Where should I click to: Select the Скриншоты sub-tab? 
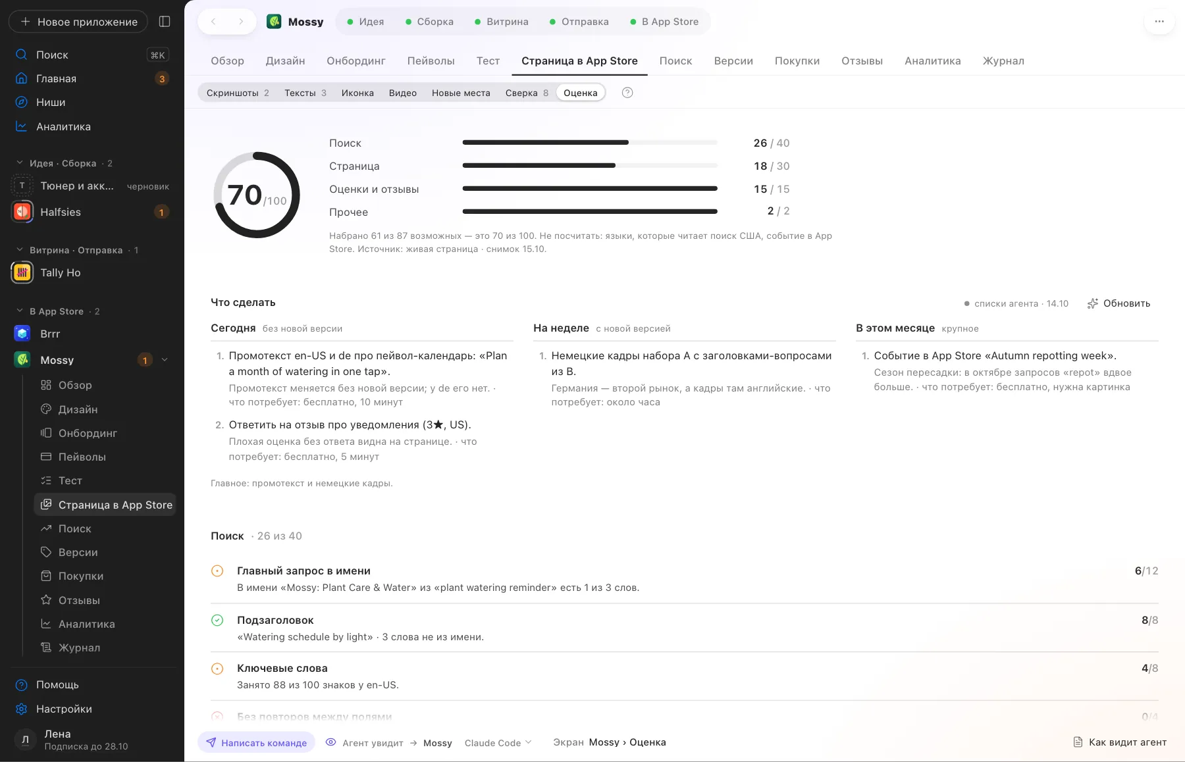[238, 93]
